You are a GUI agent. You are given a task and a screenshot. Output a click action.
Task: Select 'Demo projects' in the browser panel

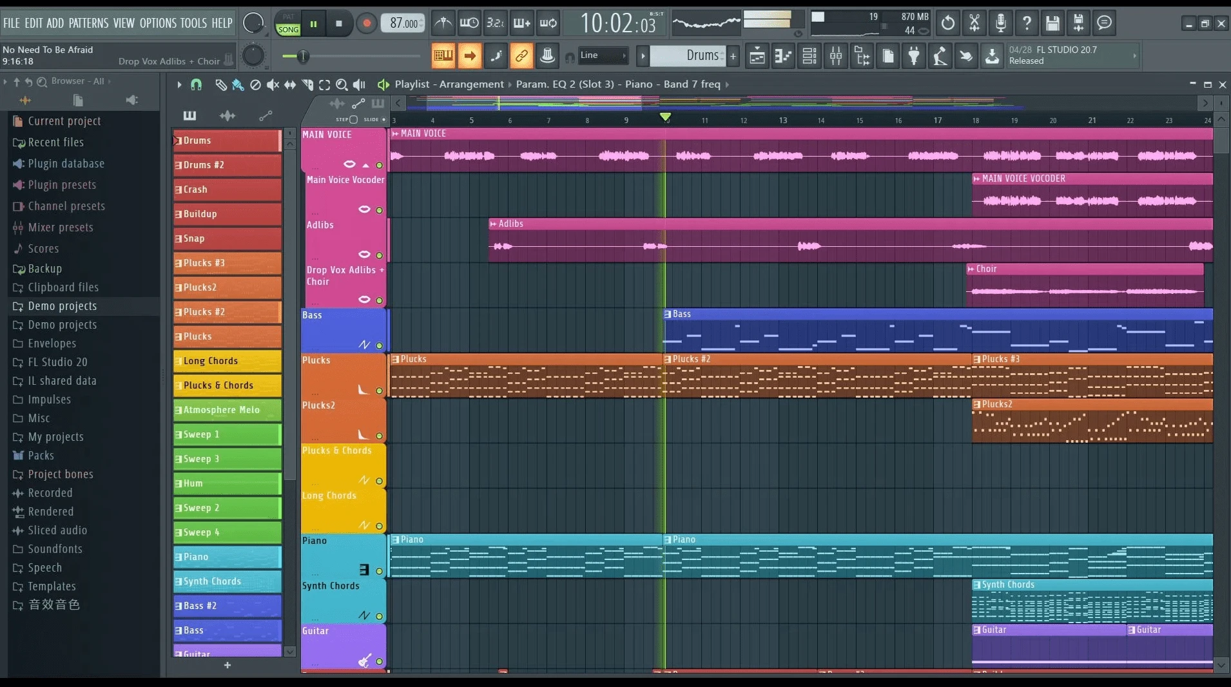point(61,306)
